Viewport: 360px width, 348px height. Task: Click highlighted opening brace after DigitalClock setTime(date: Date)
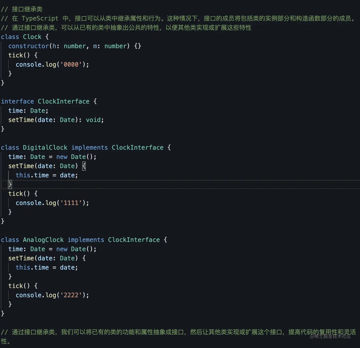[84, 166]
